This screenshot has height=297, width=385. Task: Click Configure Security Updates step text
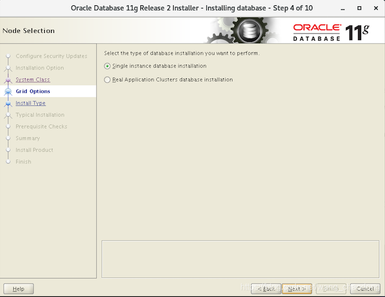tap(51, 56)
